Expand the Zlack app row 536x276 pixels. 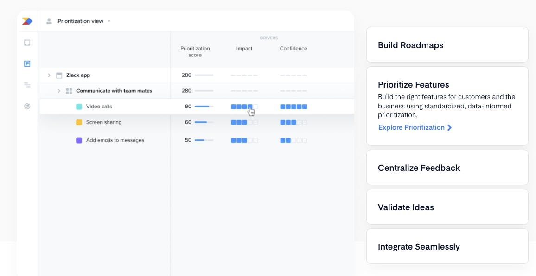point(49,75)
